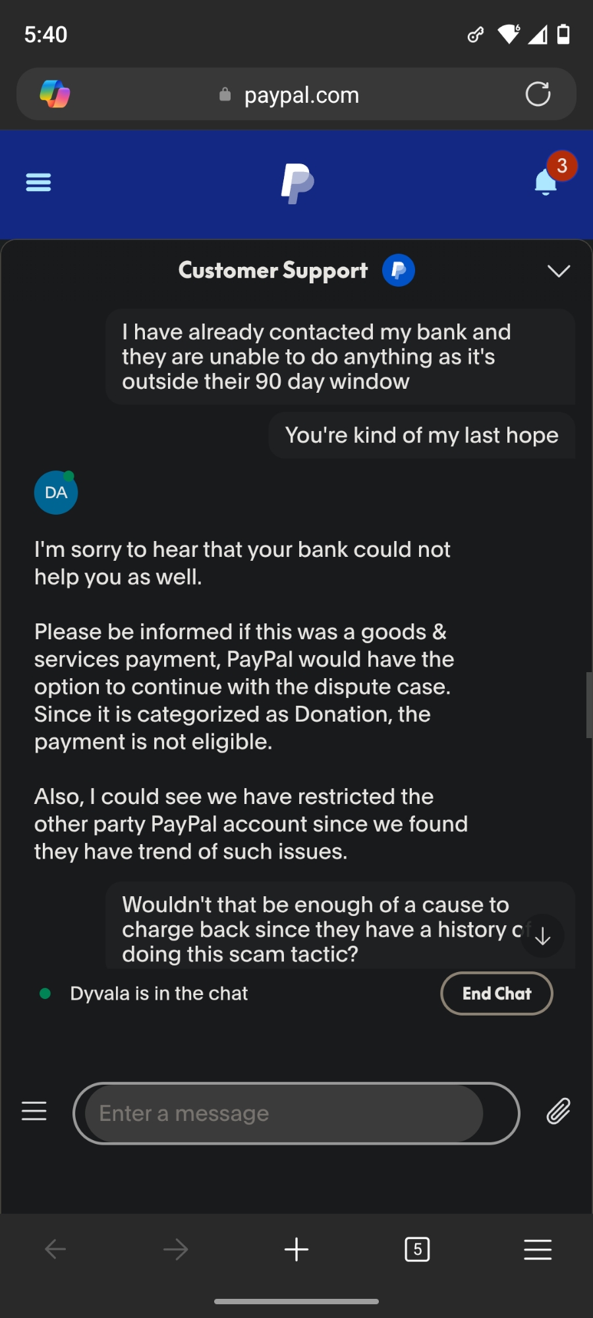
Task: Open the browser bottom menu
Action: click(x=538, y=1249)
